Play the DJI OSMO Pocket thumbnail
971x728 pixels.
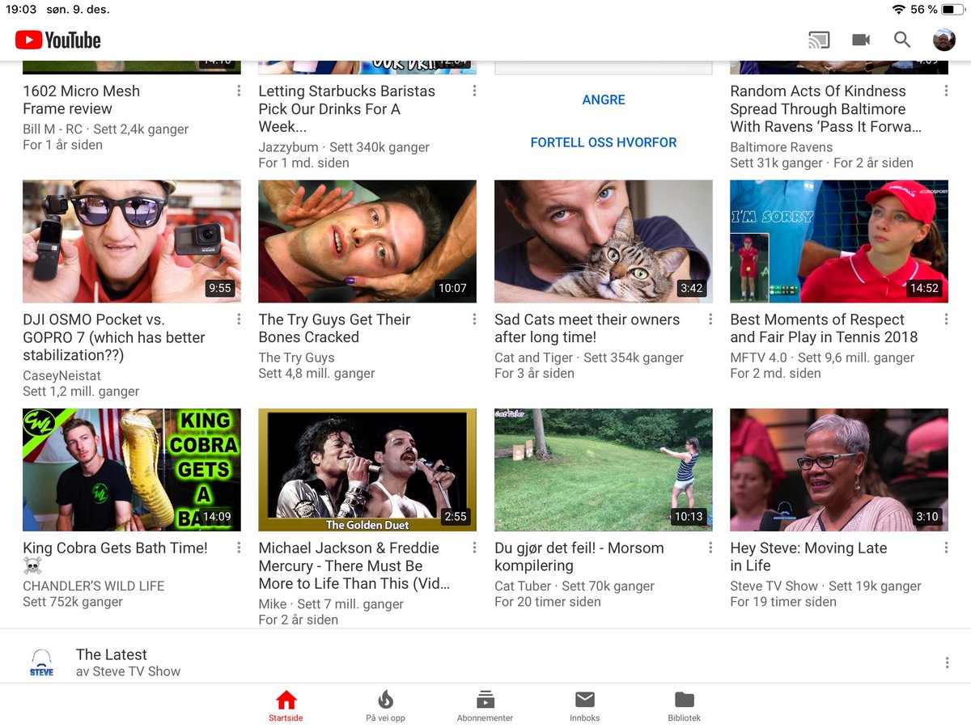132,241
